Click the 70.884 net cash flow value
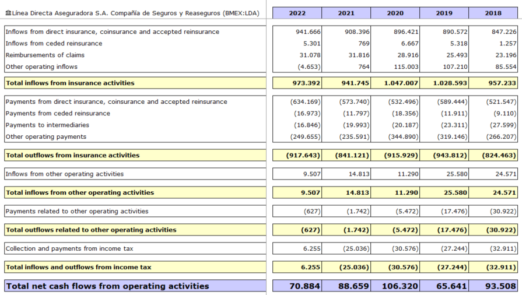 304,286
